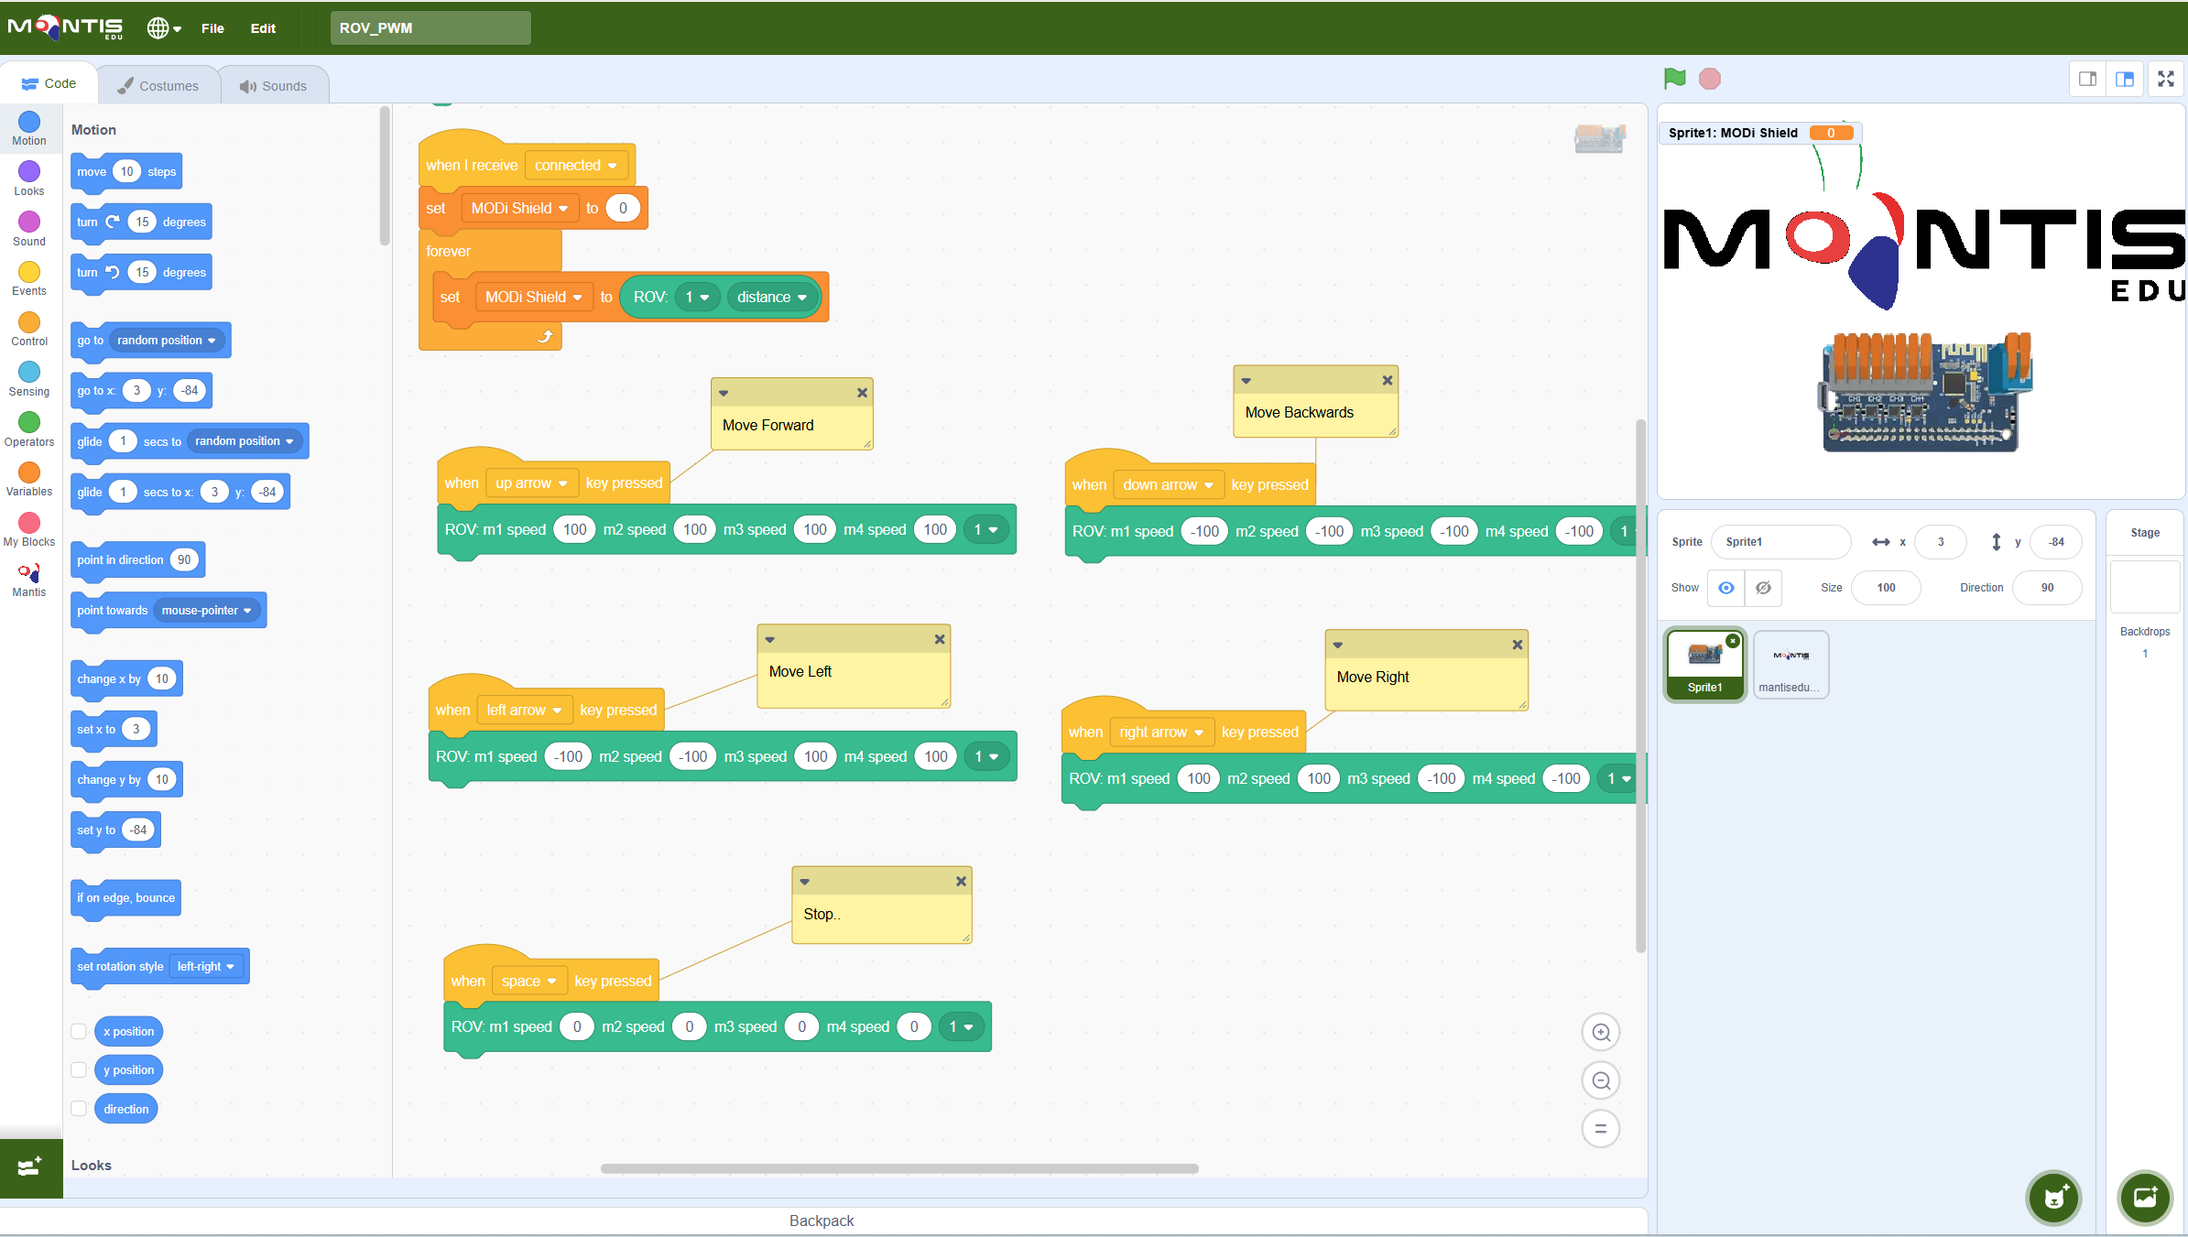
Task: Enter full screen stage mode
Action: 2165,79
